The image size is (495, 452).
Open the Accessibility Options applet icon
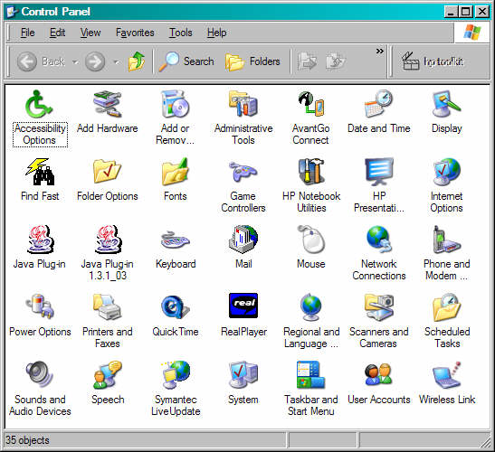click(39, 104)
